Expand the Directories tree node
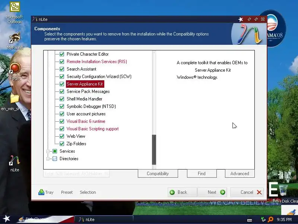Viewport: 298px width, 224px height. [48, 159]
